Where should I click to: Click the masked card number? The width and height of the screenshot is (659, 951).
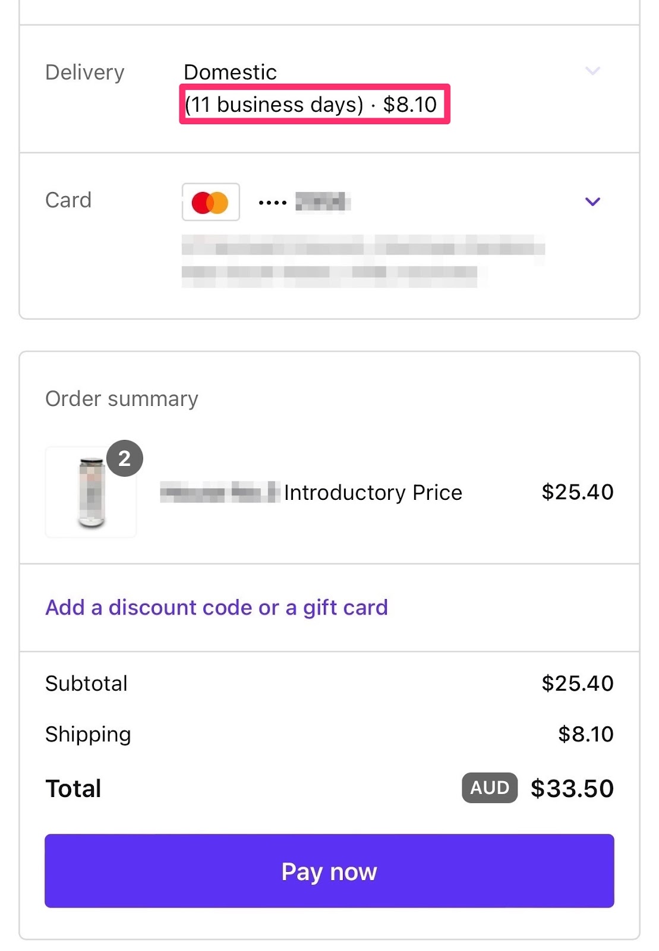[304, 202]
